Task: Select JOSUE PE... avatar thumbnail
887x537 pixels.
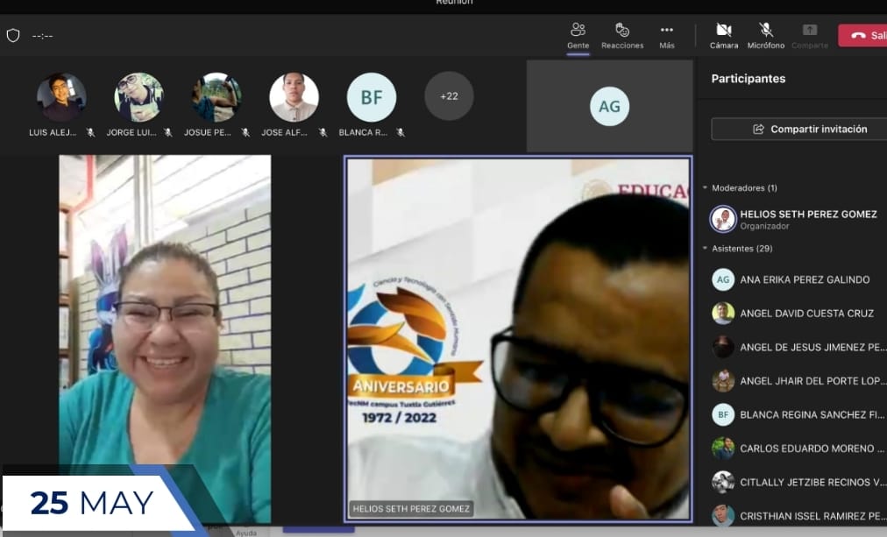Action: [216, 97]
